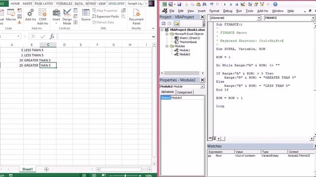Viewport: 316px width, 177px height.
Task: Select ThisWorkbook in the project tree
Action: [188, 42]
